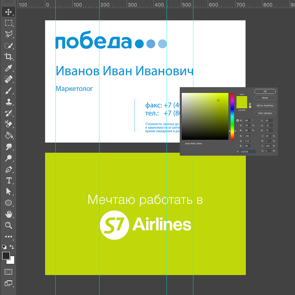Click the 'Иванов Иван Иванович' name text
The height and width of the screenshot is (295, 295).
click(x=124, y=71)
